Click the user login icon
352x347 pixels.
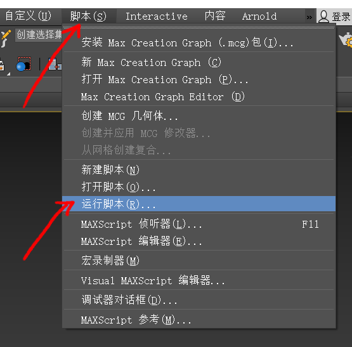[x=323, y=16]
